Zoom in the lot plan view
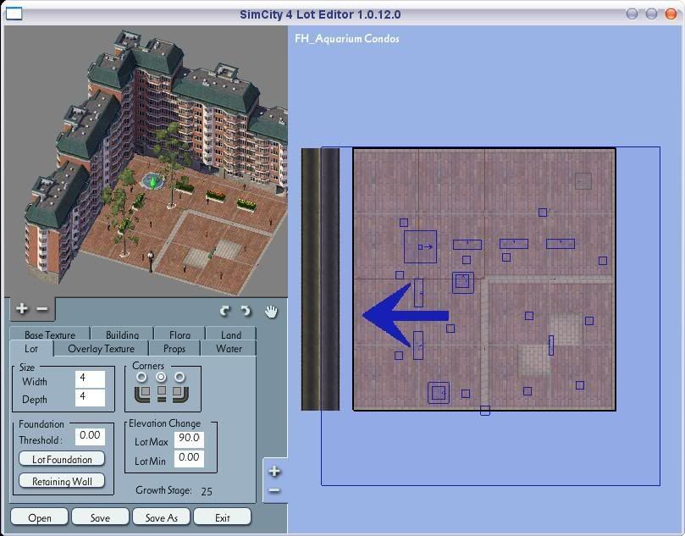 (274, 471)
